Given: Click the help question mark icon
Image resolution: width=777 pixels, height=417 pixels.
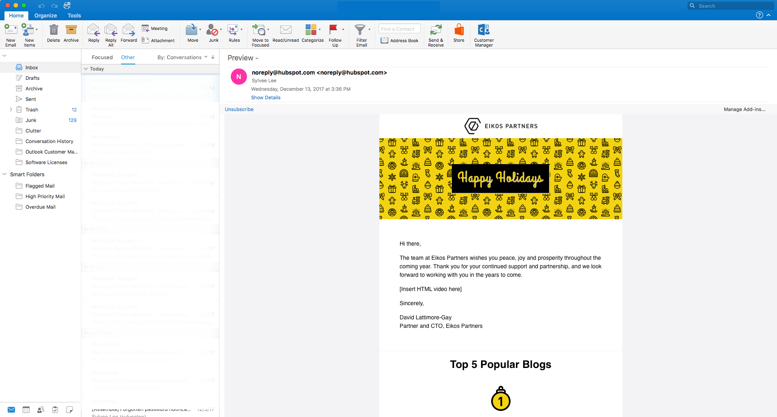Looking at the screenshot, I should pyautogui.click(x=760, y=15).
